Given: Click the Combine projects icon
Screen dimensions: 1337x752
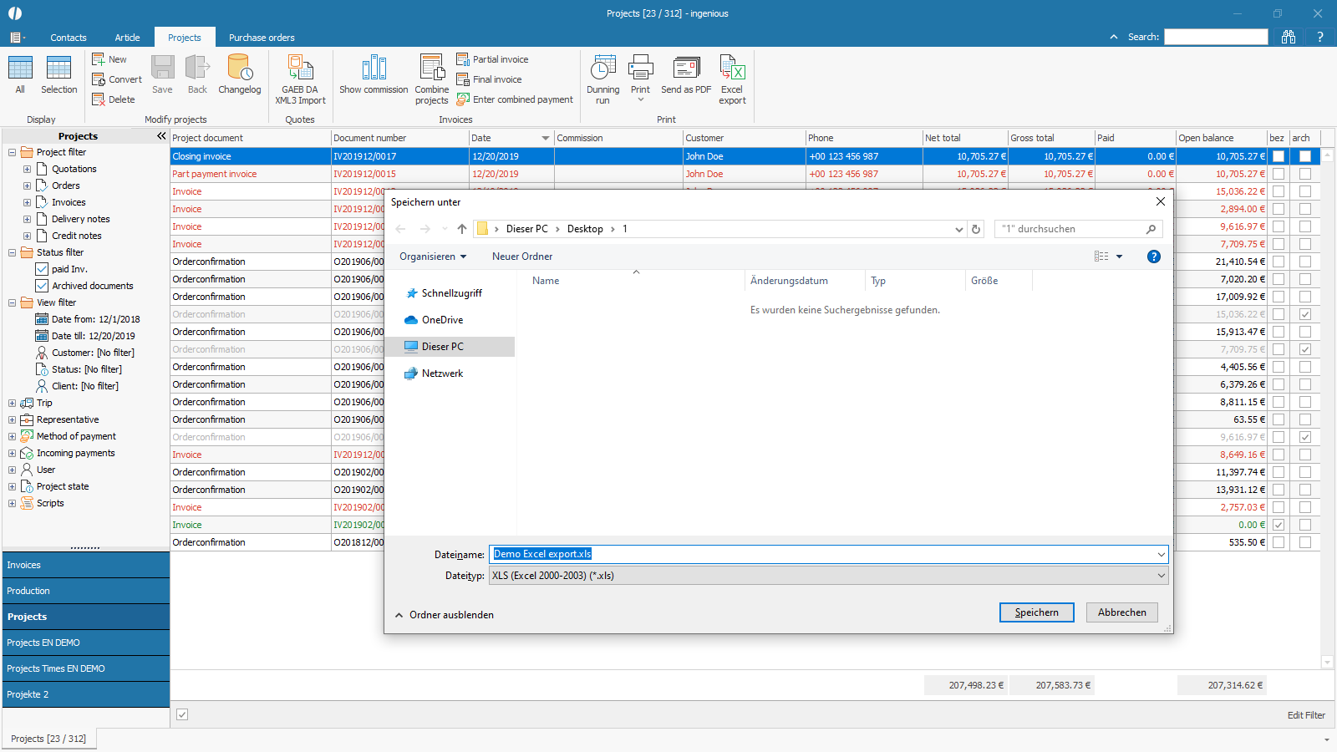Looking at the screenshot, I should coord(432,69).
